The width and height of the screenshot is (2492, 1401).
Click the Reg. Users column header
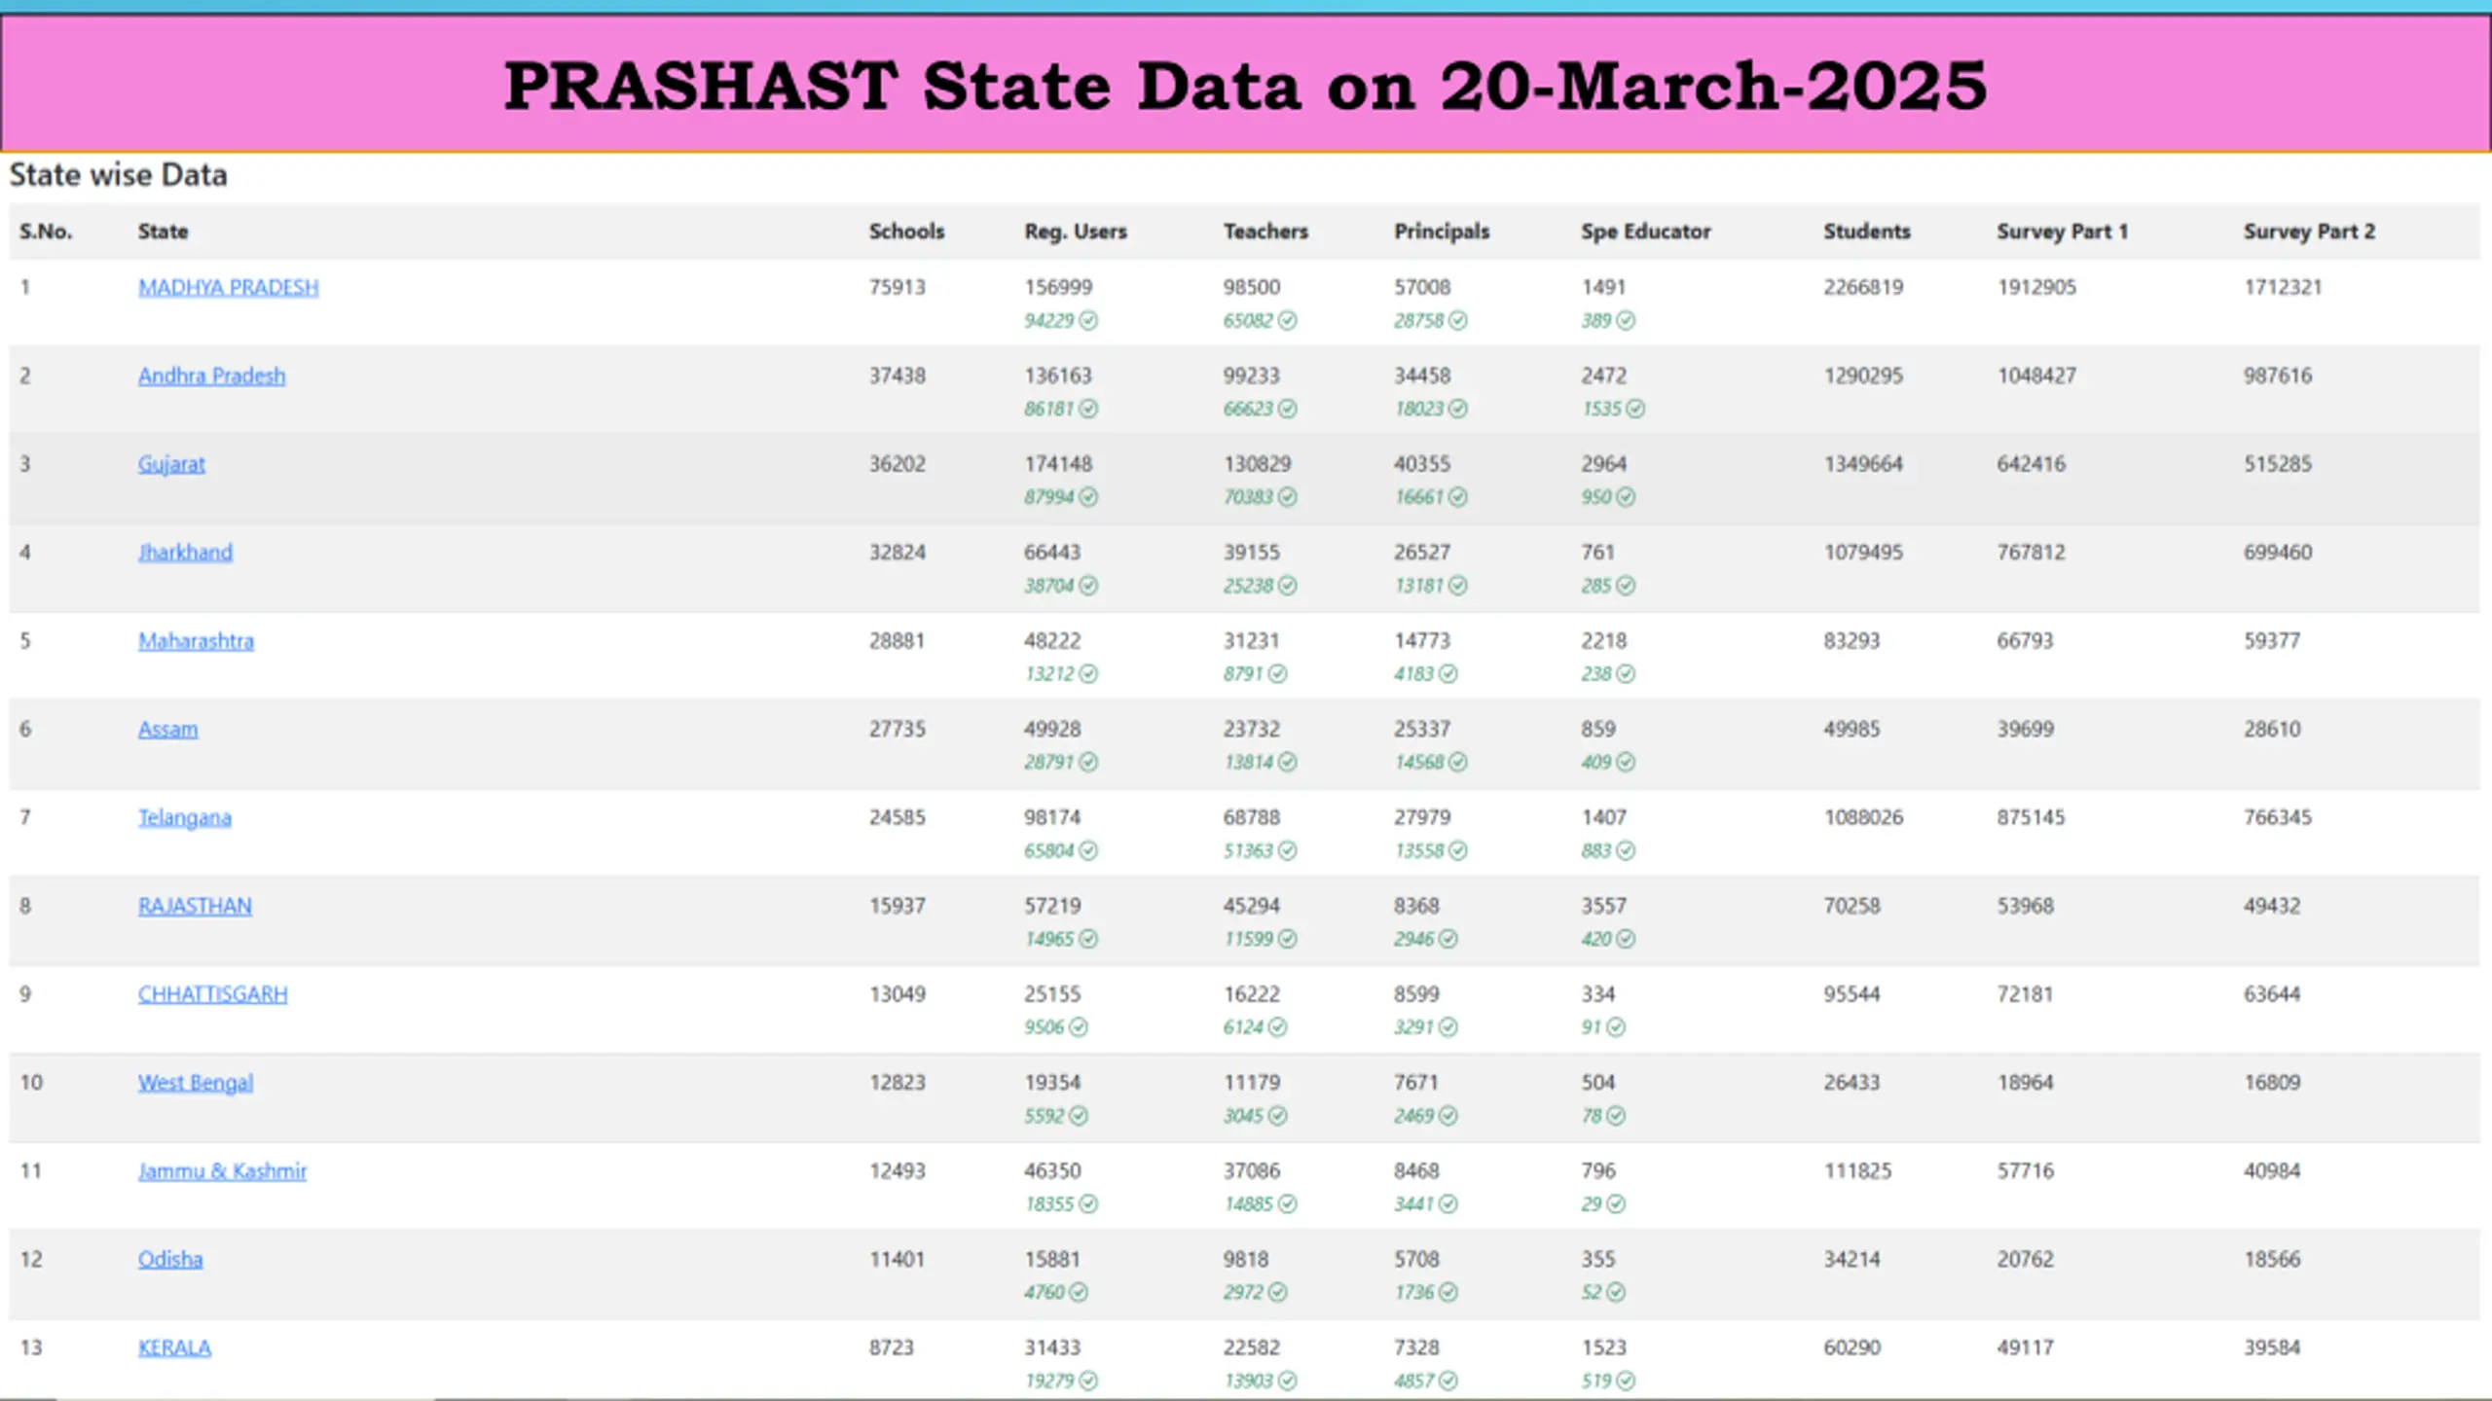coord(1076,232)
